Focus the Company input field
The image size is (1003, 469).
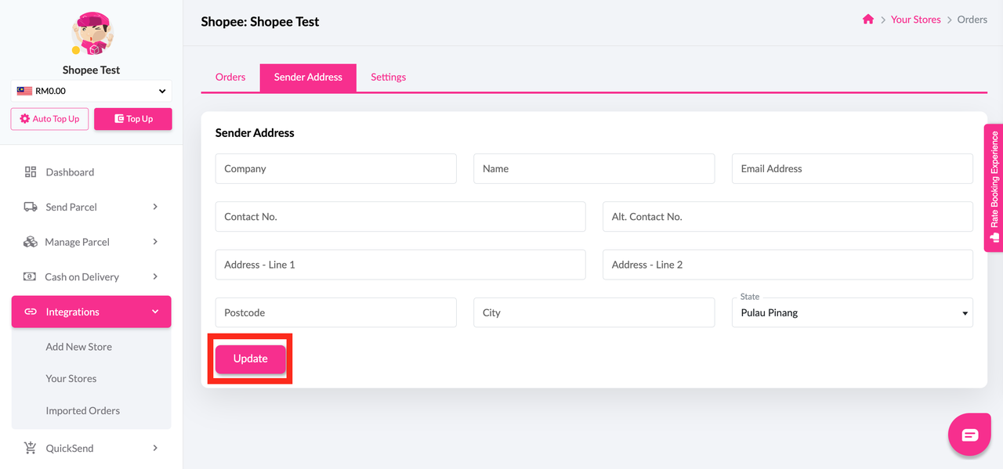pyautogui.click(x=336, y=168)
